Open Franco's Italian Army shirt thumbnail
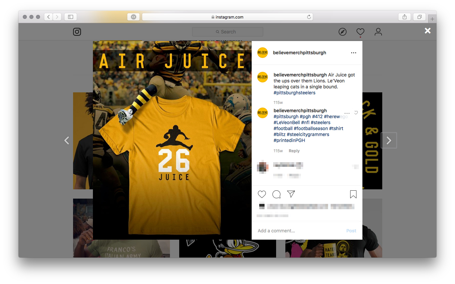 [x=121, y=228]
